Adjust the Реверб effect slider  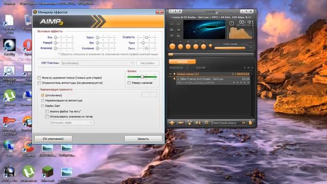[64, 43]
